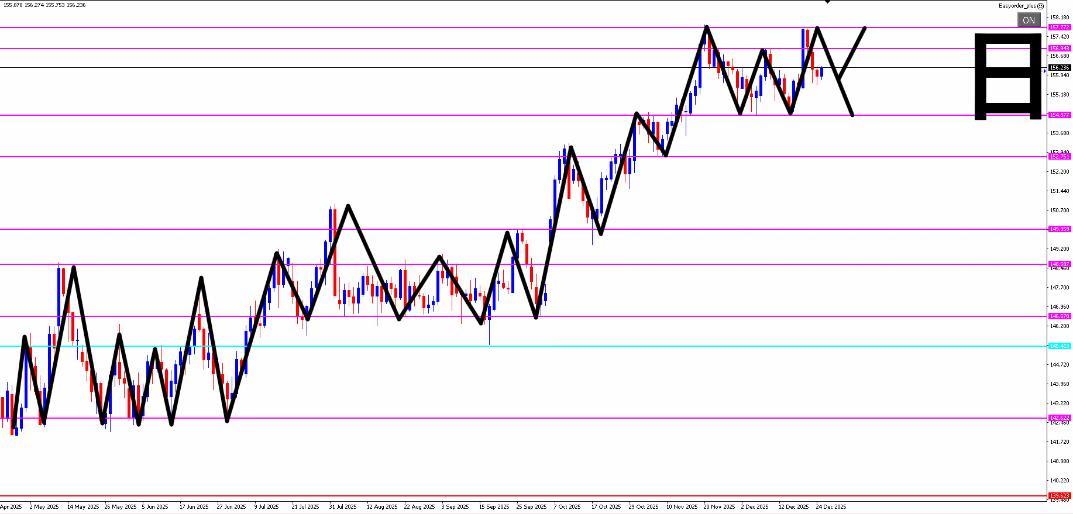Image resolution: width=1073 pixels, height=514 pixels.
Task: Click the 143.960 price scale value
Action: click(x=1060, y=384)
